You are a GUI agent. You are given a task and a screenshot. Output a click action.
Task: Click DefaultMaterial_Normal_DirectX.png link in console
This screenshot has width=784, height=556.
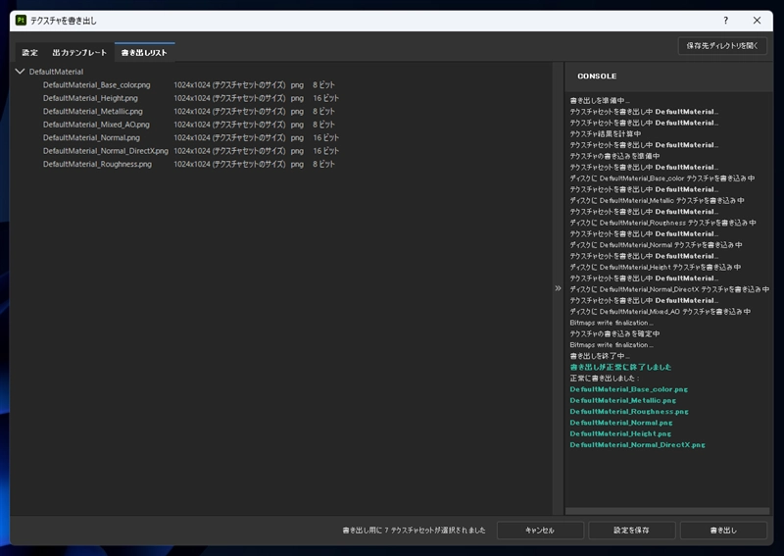point(638,444)
